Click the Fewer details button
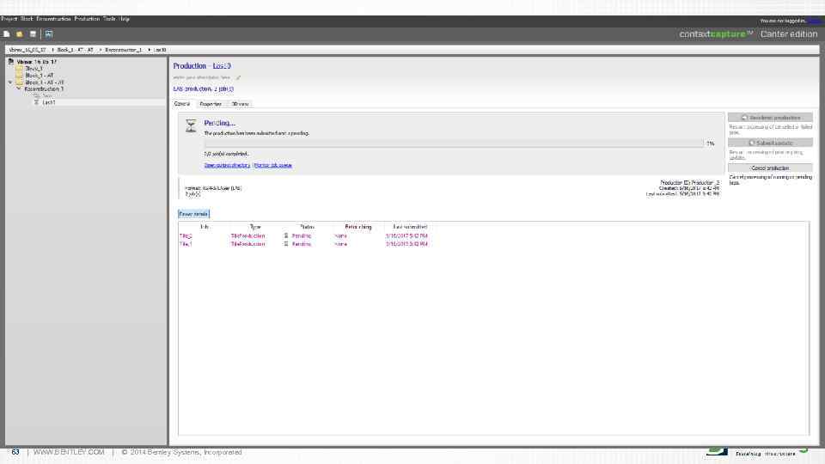 pyautogui.click(x=193, y=214)
